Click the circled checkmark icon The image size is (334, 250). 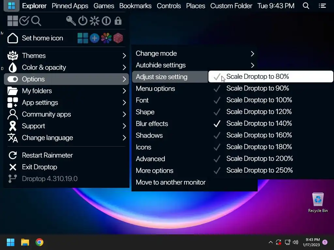[24, 21]
